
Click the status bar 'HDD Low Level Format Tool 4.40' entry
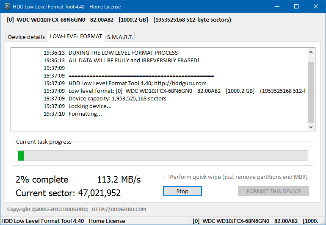click(43, 221)
